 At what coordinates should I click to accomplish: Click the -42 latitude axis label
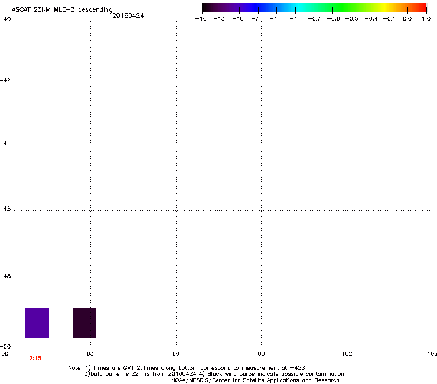(x=5, y=80)
